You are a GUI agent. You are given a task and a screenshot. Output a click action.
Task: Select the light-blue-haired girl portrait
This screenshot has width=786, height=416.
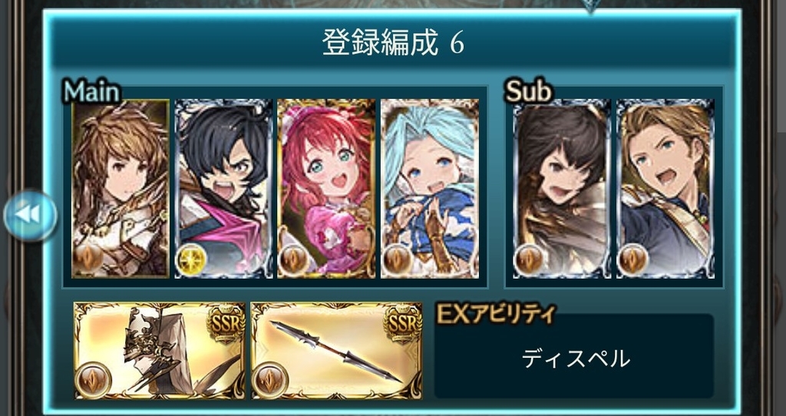[430, 189]
